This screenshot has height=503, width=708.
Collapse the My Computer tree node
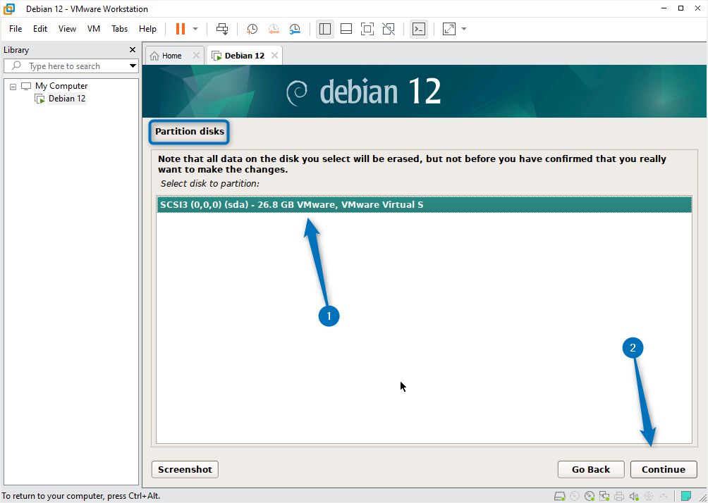(12, 85)
